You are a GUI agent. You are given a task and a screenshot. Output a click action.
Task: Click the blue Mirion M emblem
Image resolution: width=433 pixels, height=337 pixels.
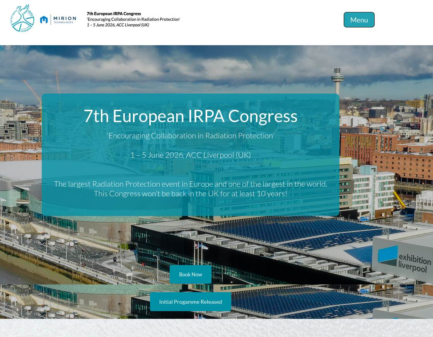tap(44, 20)
